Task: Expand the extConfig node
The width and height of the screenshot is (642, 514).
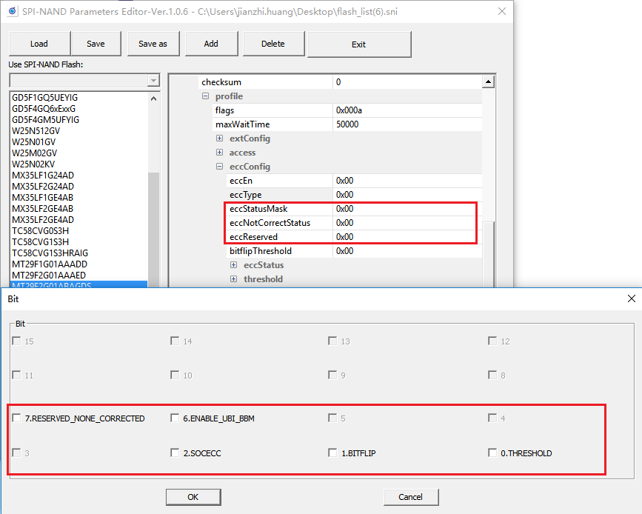Action: [x=220, y=138]
